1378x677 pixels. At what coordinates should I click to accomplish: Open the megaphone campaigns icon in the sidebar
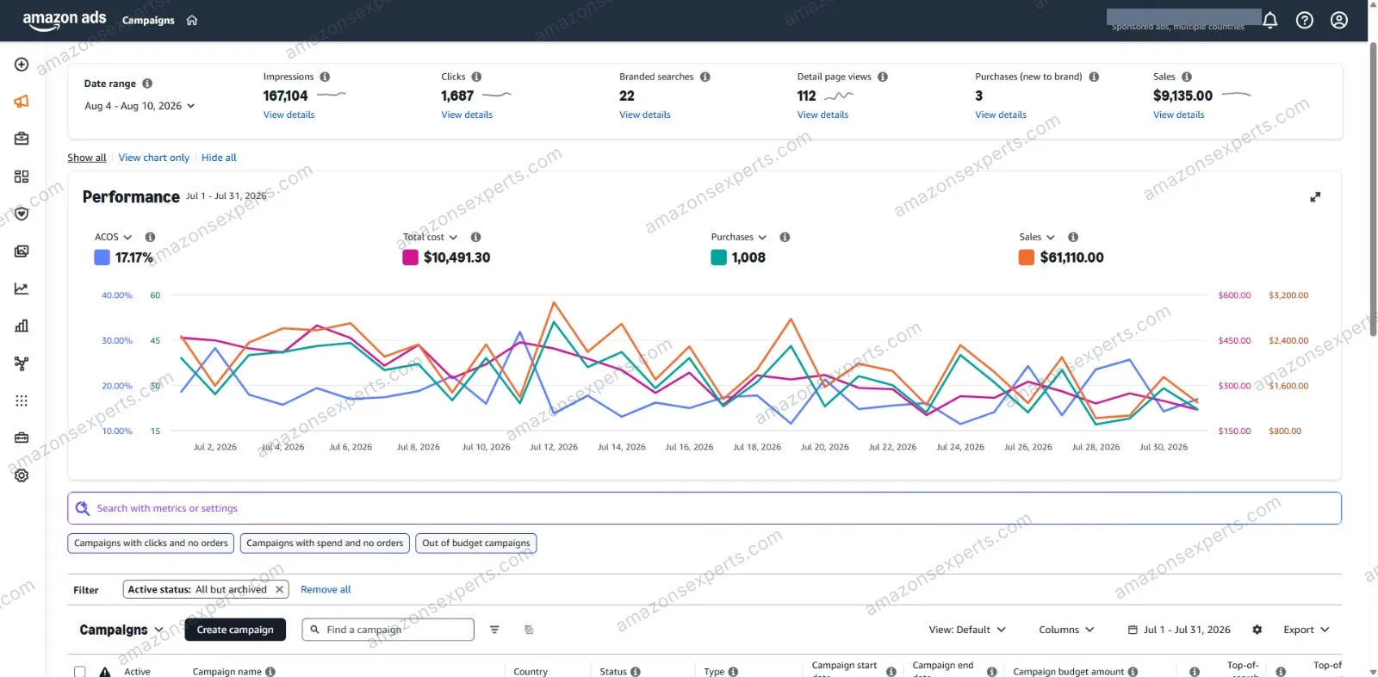[x=22, y=102]
